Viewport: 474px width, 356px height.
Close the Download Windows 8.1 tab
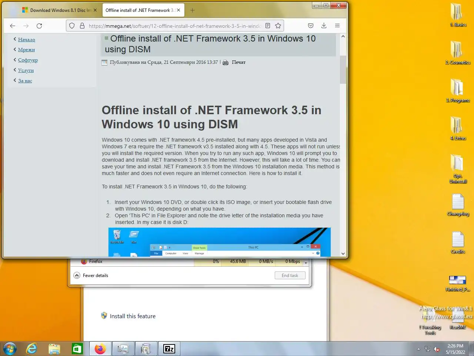95,10
